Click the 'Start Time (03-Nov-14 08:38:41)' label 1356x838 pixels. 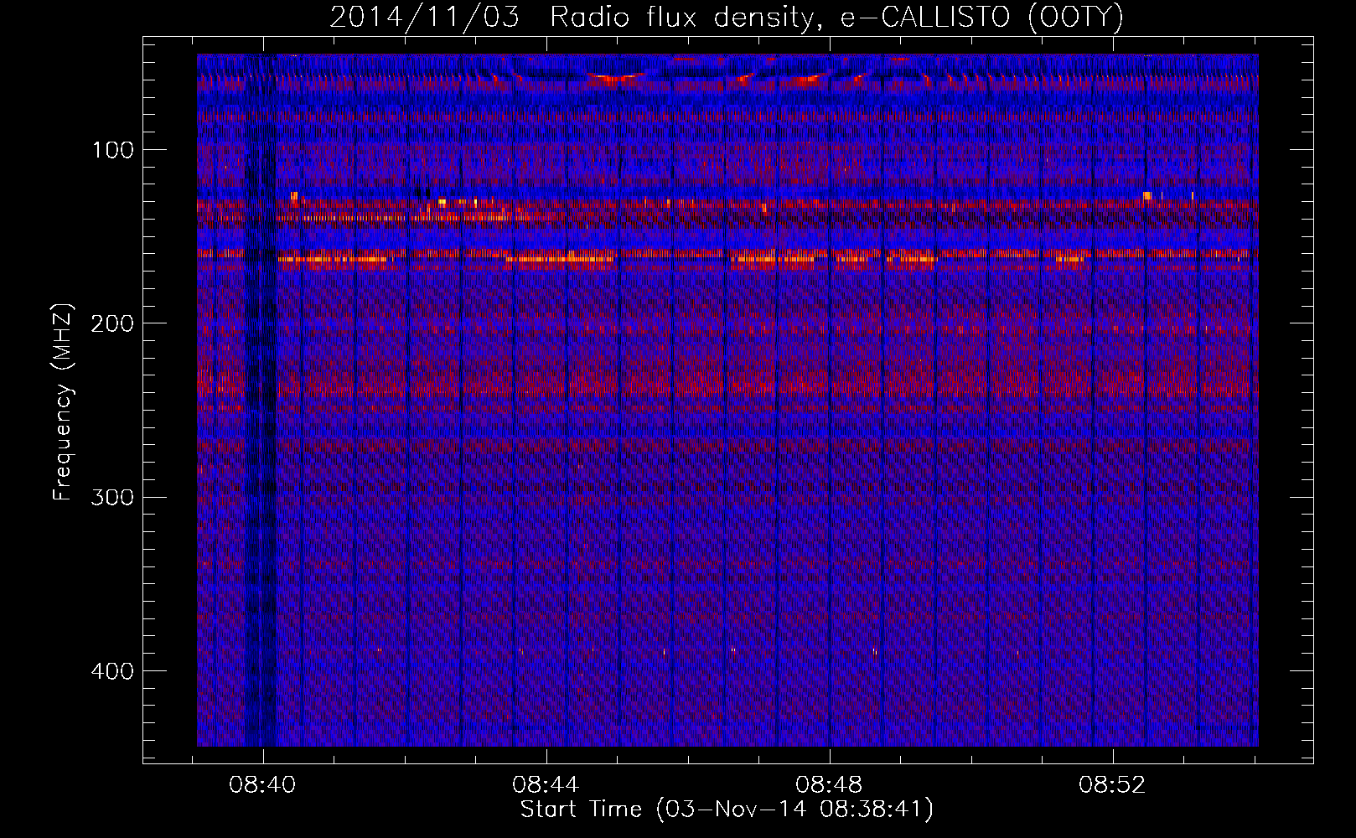point(727,810)
